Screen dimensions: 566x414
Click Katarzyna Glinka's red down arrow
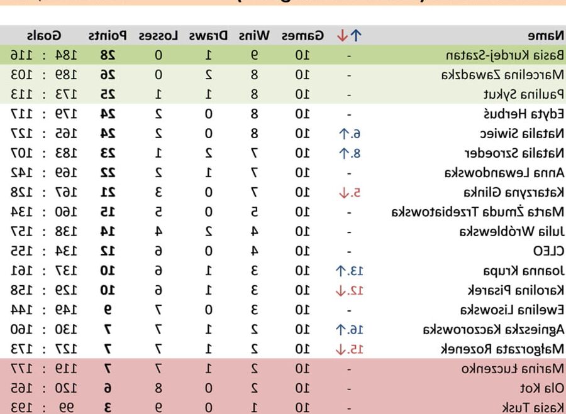(343, 193)
